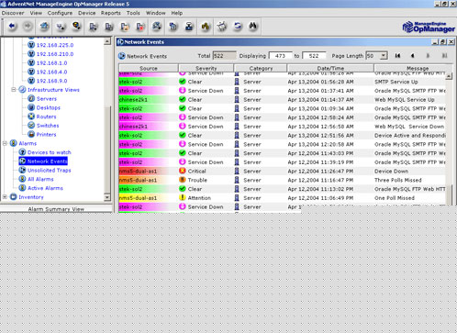
Task: Click the colorful globe toolbar icon
Action: [76, 27]
